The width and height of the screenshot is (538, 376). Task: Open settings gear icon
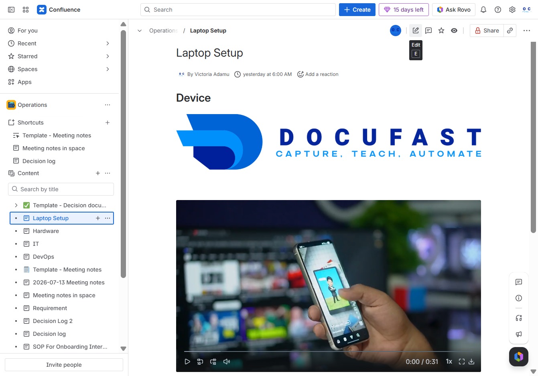(x=512, y=10)
